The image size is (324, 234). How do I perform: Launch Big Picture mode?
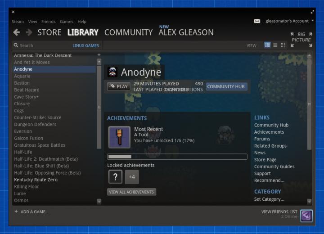pyautogui.click(x=301, y=40)
